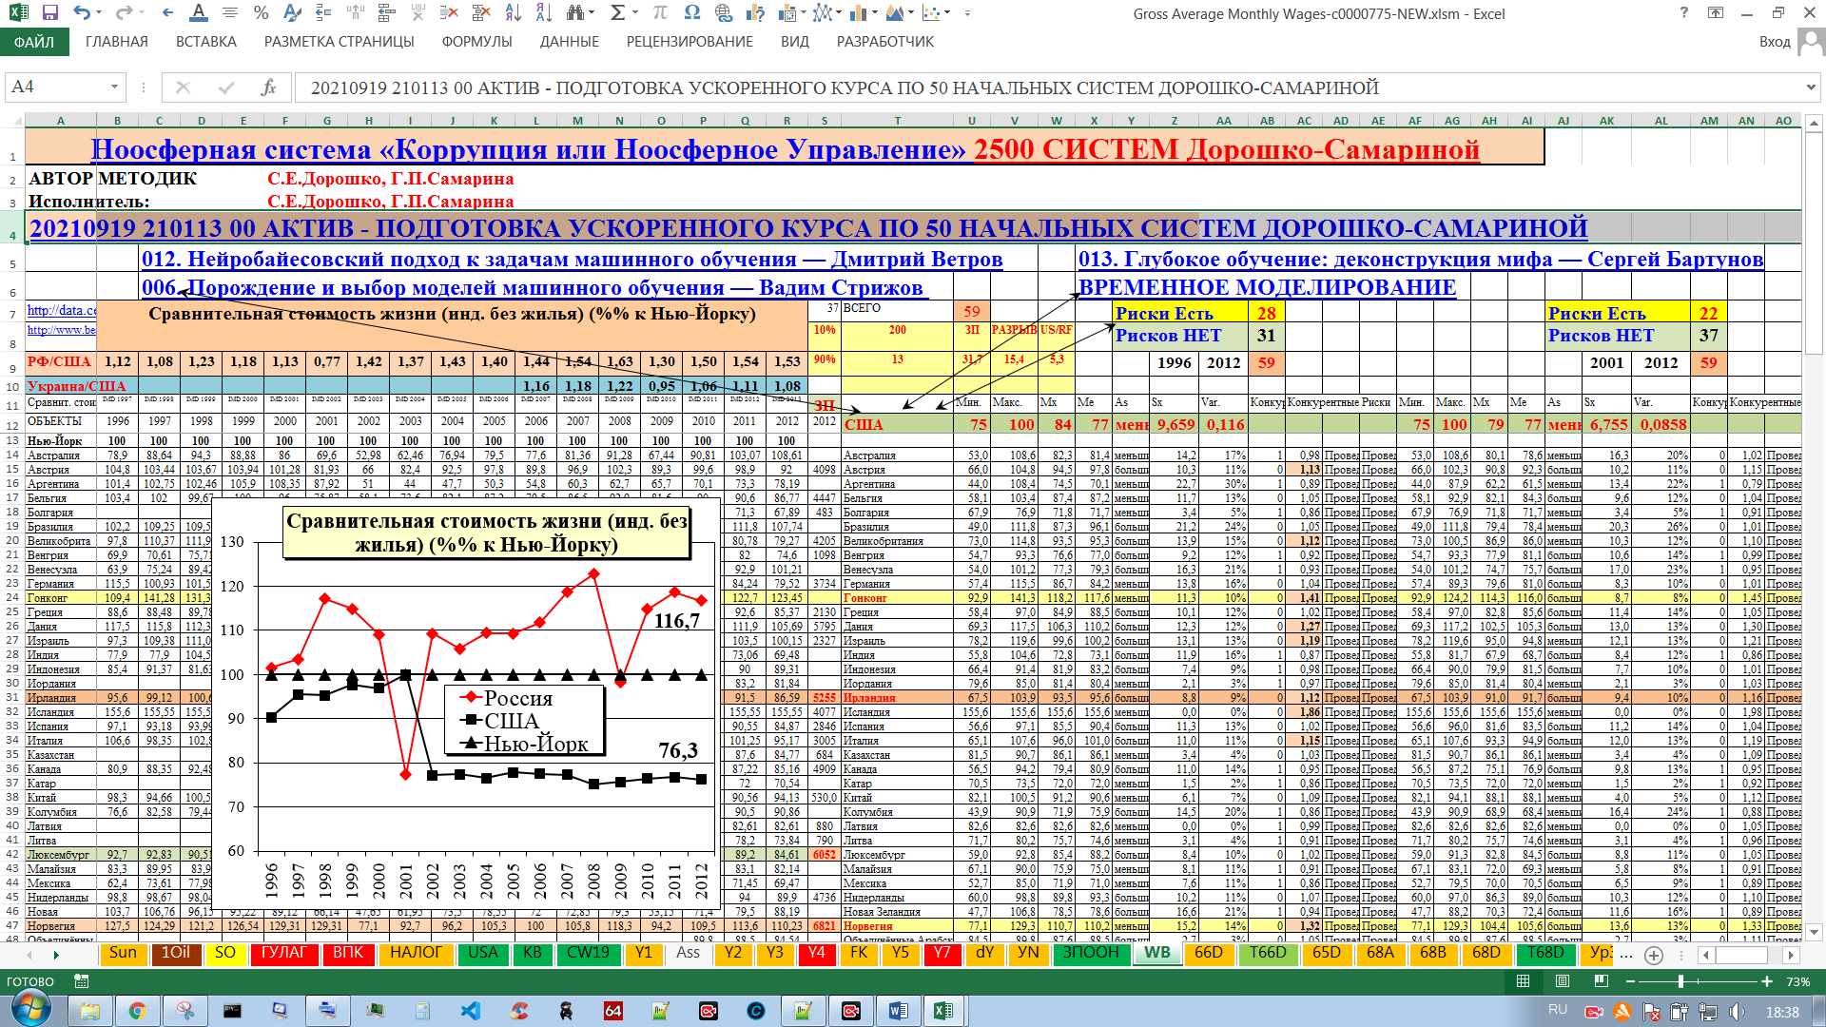Open the Name Box dropdown arrow
This screenshot has height=1027, width=1826.
114,87
